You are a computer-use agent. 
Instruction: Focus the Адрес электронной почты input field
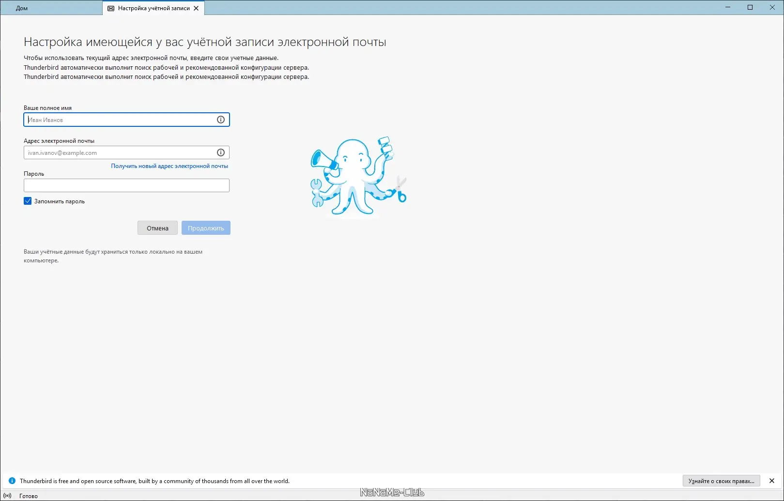coord(126,152)
